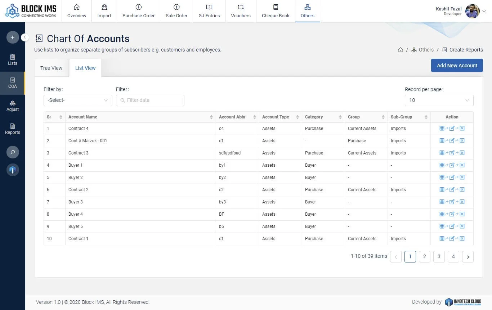
Task: Open the Adjust section in the sidebar
Action: point(13,106)
